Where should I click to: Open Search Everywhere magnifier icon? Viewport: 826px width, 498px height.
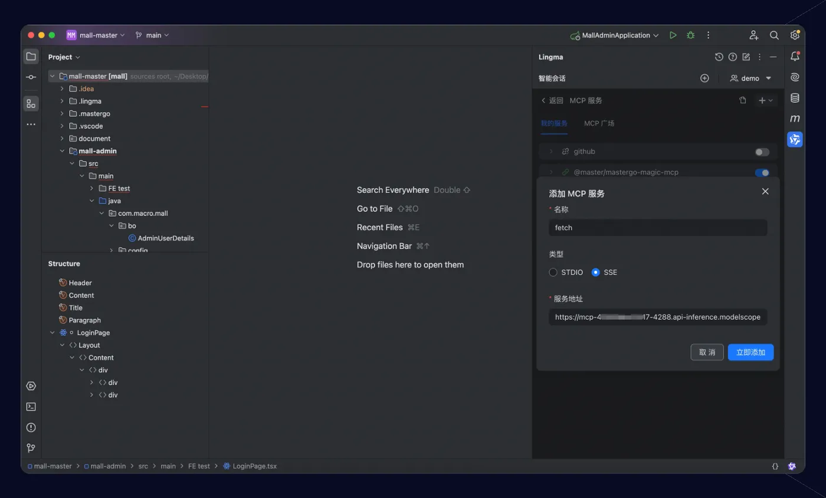click(x=774, y=35)
